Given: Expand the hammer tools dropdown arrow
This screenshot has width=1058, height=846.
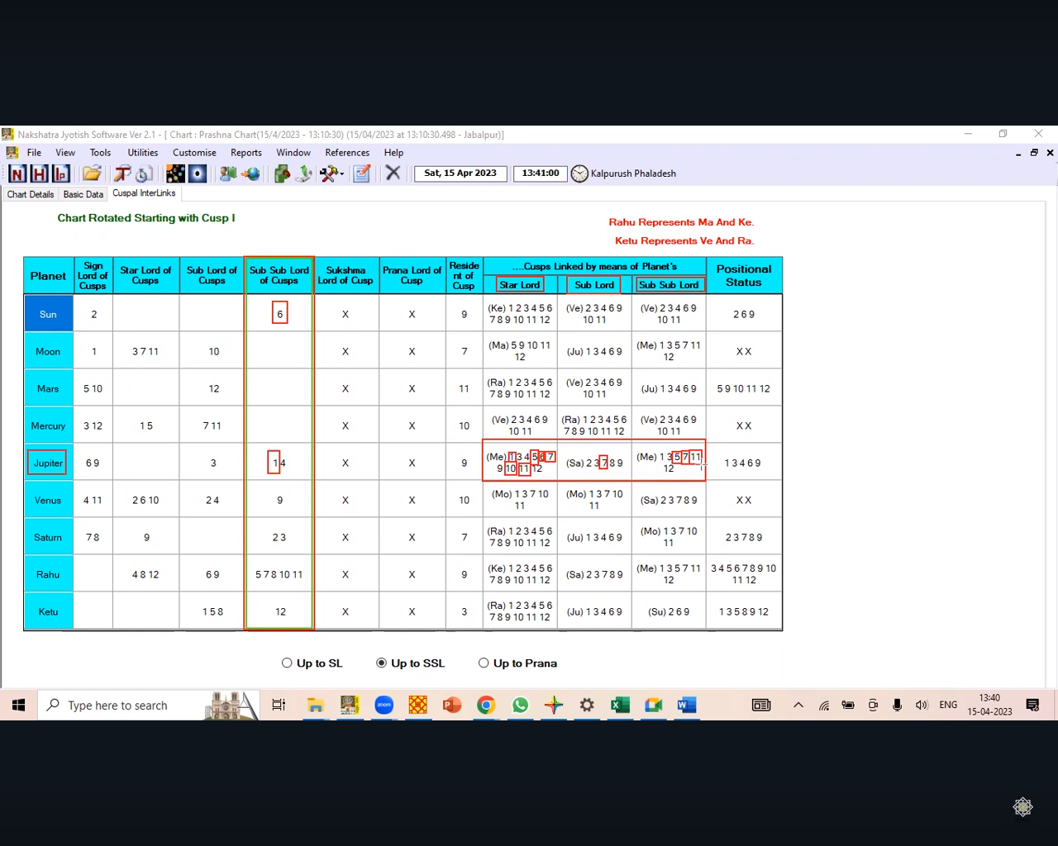Looking at the screenshot, I should click(342, 174).
